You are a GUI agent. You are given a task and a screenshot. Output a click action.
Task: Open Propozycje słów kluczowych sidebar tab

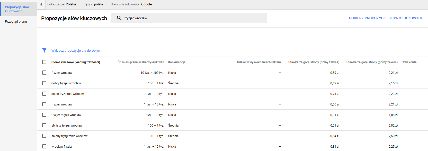(x=19, y=9)
